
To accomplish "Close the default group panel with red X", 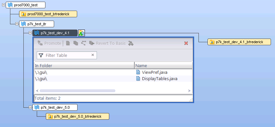I will coord(186,43).
